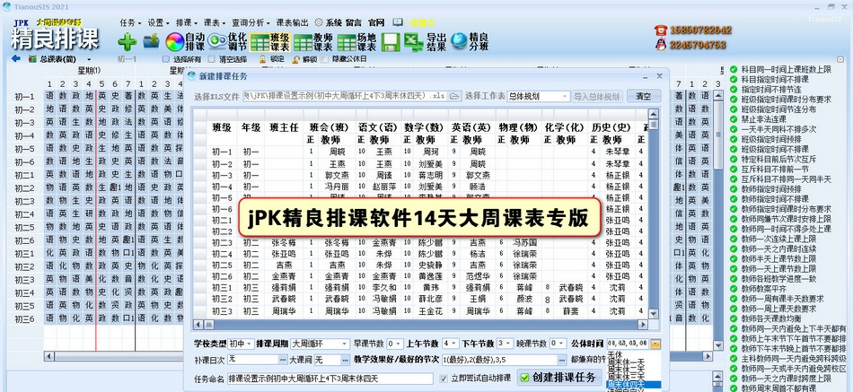Open the 下午节数 dropdown showing 3
The width and height of the screenshot is (853, 392).
(505, 344)
